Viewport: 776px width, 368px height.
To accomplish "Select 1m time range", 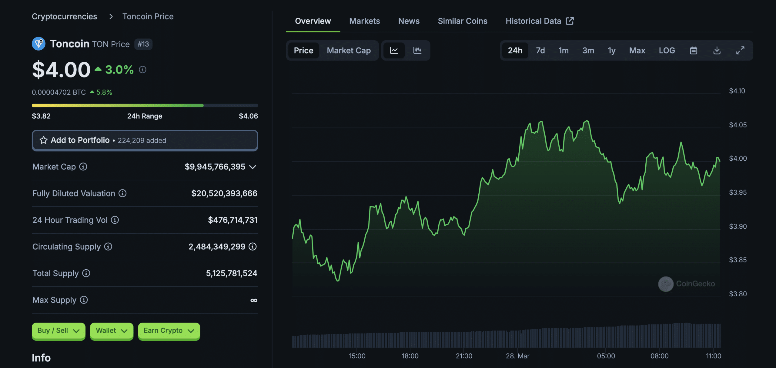I will tap(564, 50).
